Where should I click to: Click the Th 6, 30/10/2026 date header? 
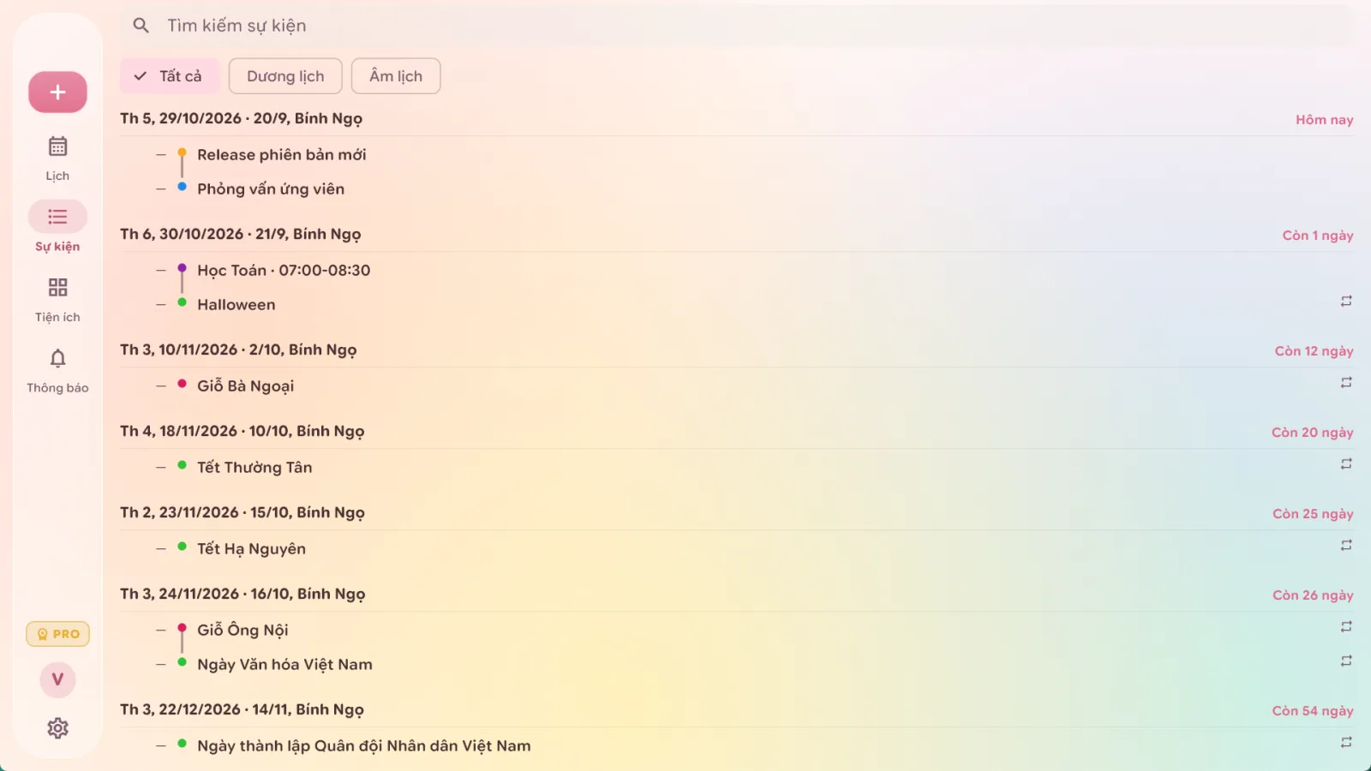click(241, 235)
